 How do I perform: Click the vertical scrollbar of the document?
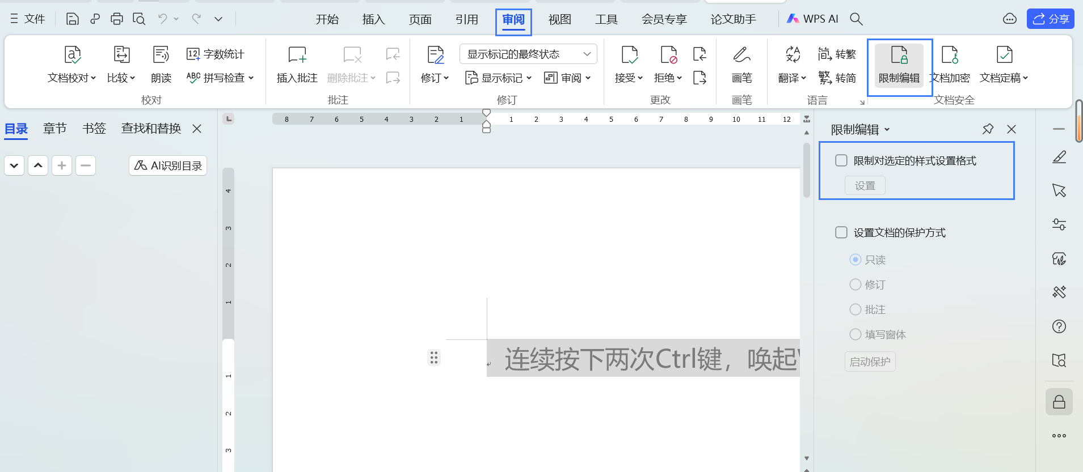pos(807,170)
